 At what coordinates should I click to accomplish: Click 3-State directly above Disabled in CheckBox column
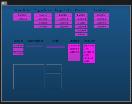point(81,23)
